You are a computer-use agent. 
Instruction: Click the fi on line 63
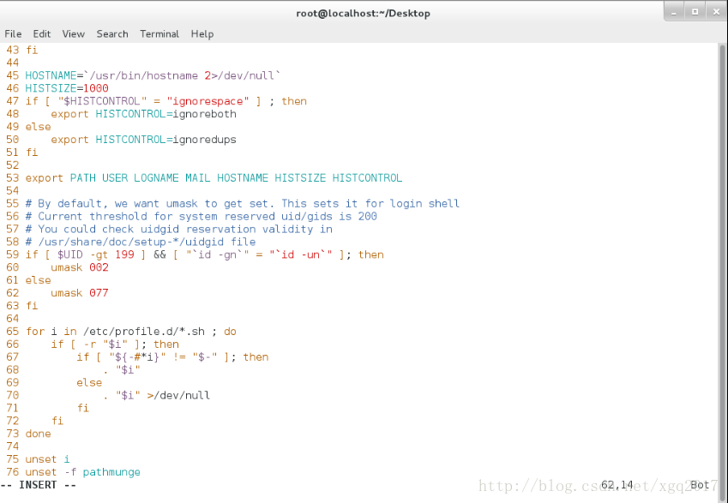pyautogui.click(x=32, y=306)
